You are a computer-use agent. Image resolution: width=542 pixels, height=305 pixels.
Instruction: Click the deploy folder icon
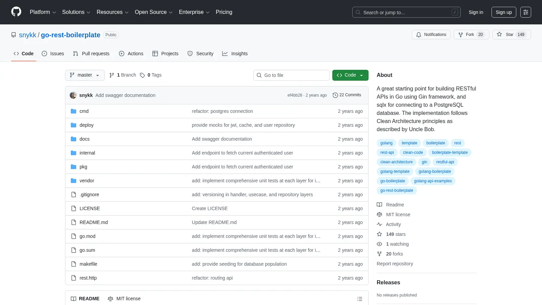point(74,125)
